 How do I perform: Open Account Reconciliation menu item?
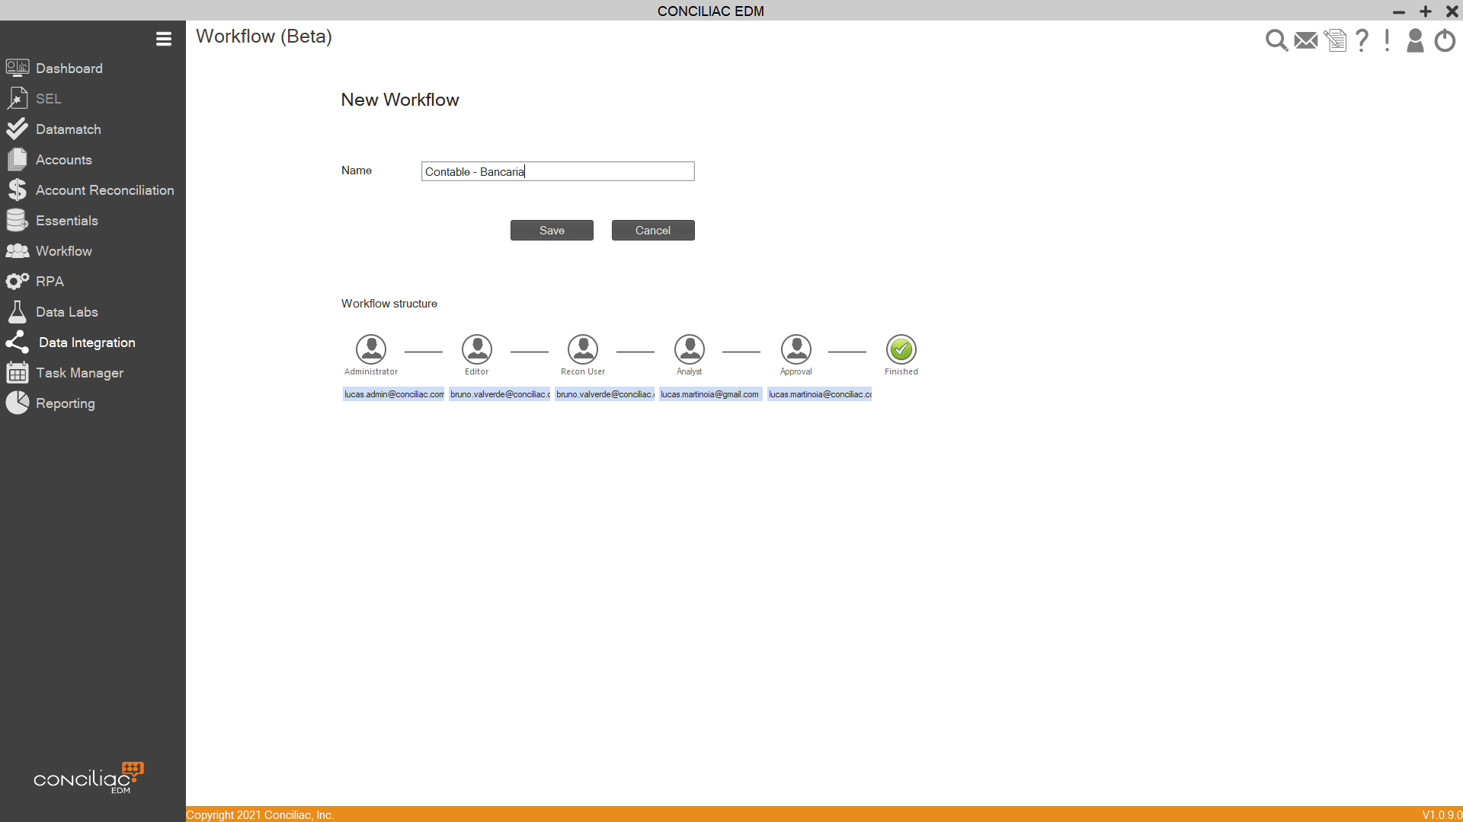click(104, 190)
